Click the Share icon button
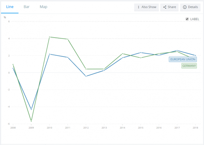The image size is (204, 145). pos(165,7)
